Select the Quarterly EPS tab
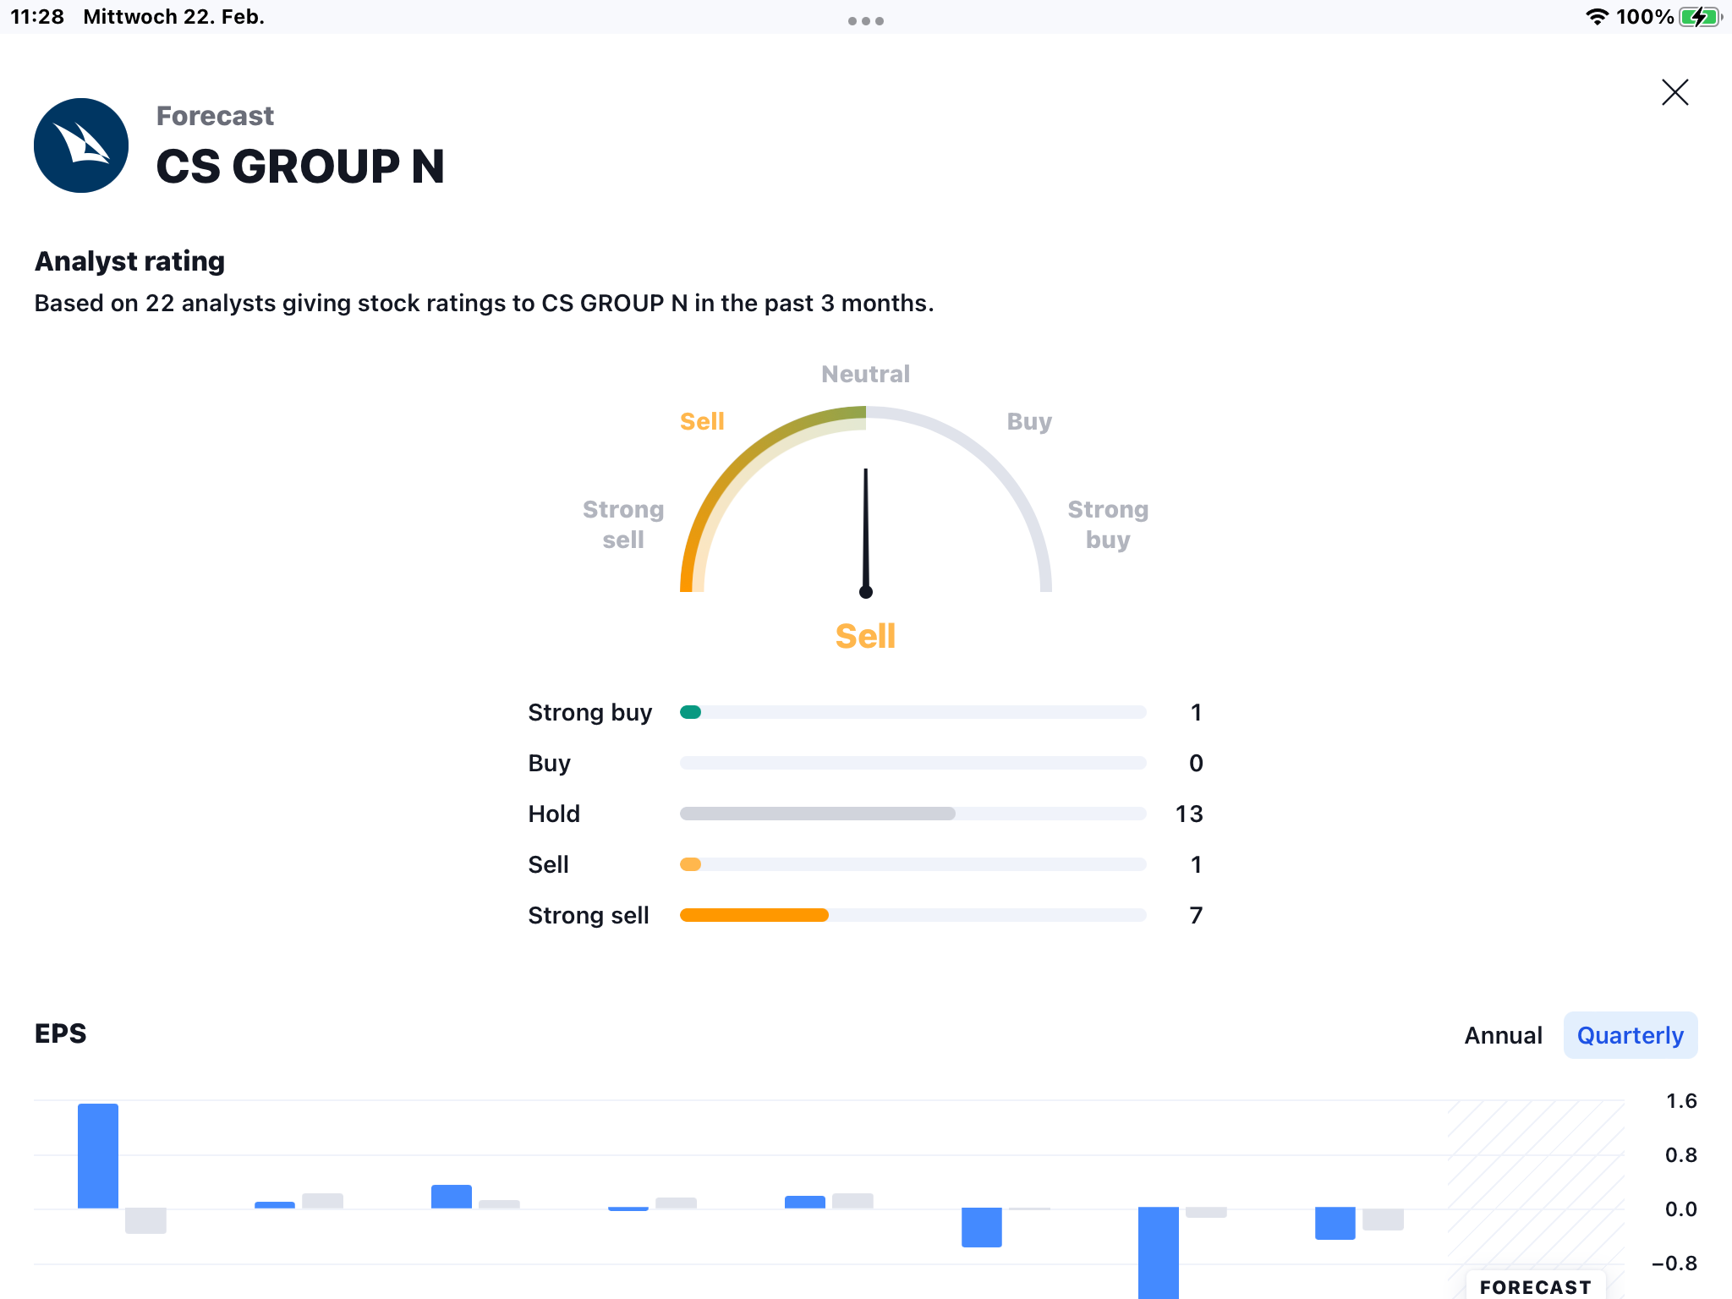 1630,1035
